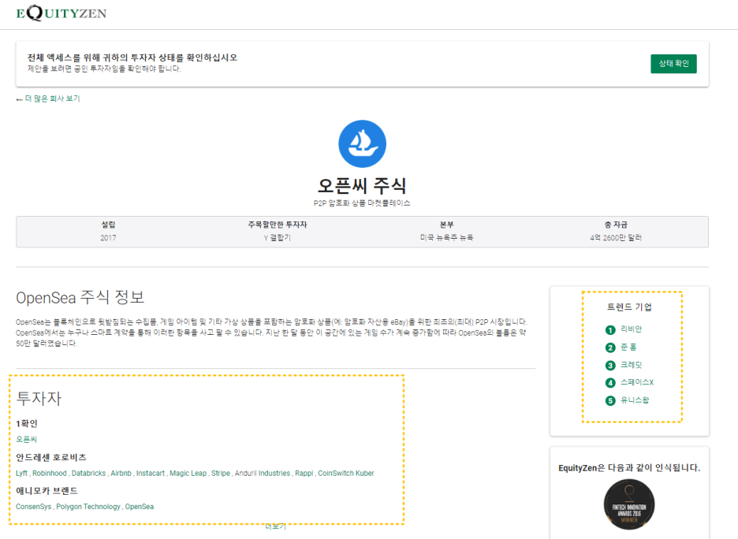Click headquarters value 미국 뉴욕주 뉴욕
Image resolution: width=738 pixels, height=539 pixels.
click(x=446, y=238)
